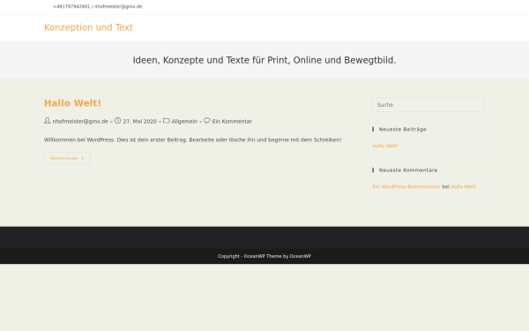Click the arrow on Weiterlesen button
Screen dimensions: 529x331
pos(82,158)
